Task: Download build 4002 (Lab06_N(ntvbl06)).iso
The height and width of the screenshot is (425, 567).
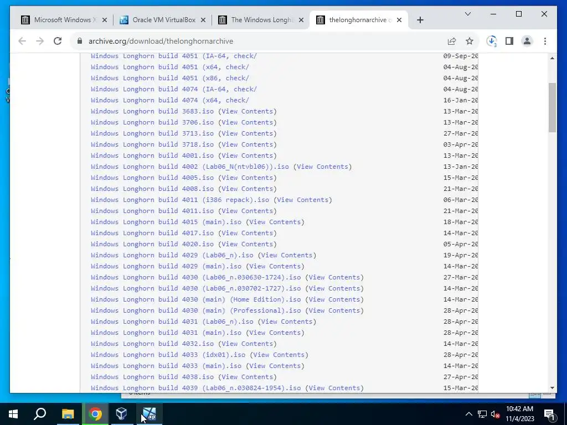Action: click(190, 167)
